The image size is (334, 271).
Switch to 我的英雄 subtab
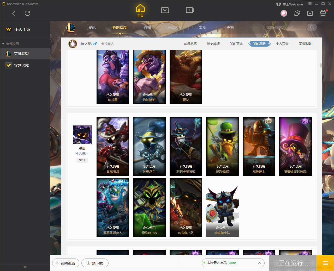coord(236,44)
